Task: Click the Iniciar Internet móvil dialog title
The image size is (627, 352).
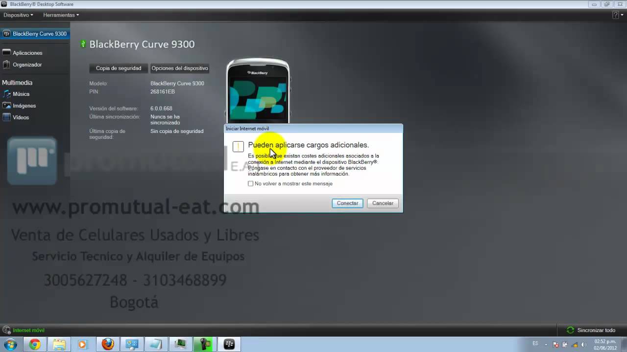Action: (x=247, y=129)
